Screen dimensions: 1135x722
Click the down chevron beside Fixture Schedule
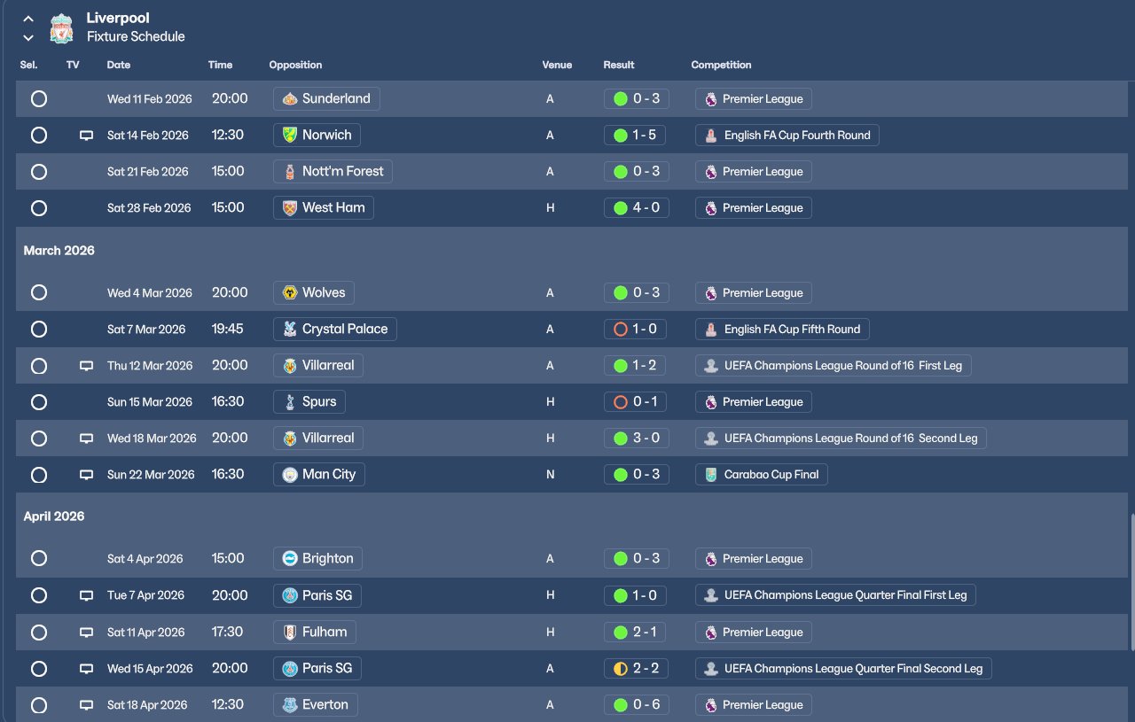click(28, 38)
